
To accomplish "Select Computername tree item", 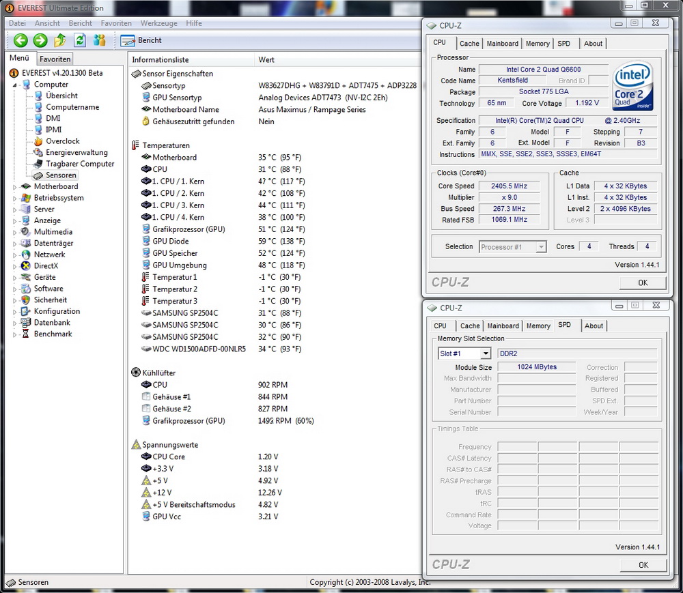I will [x=72, y=107].
